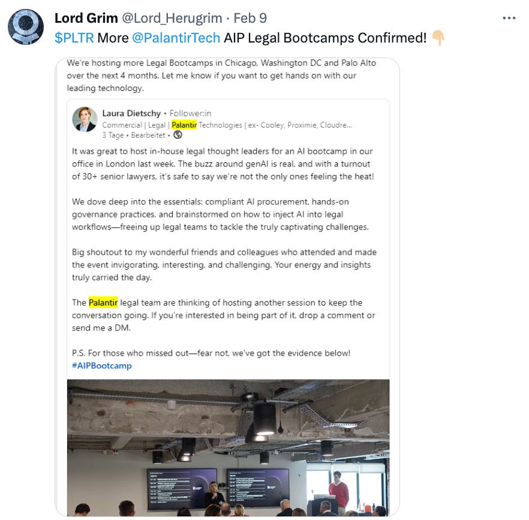Screen dimensions: 529x520
Task: Click the Feb 9 tweet timestamp
Action: pyautogui.click(x=250, y=18)
